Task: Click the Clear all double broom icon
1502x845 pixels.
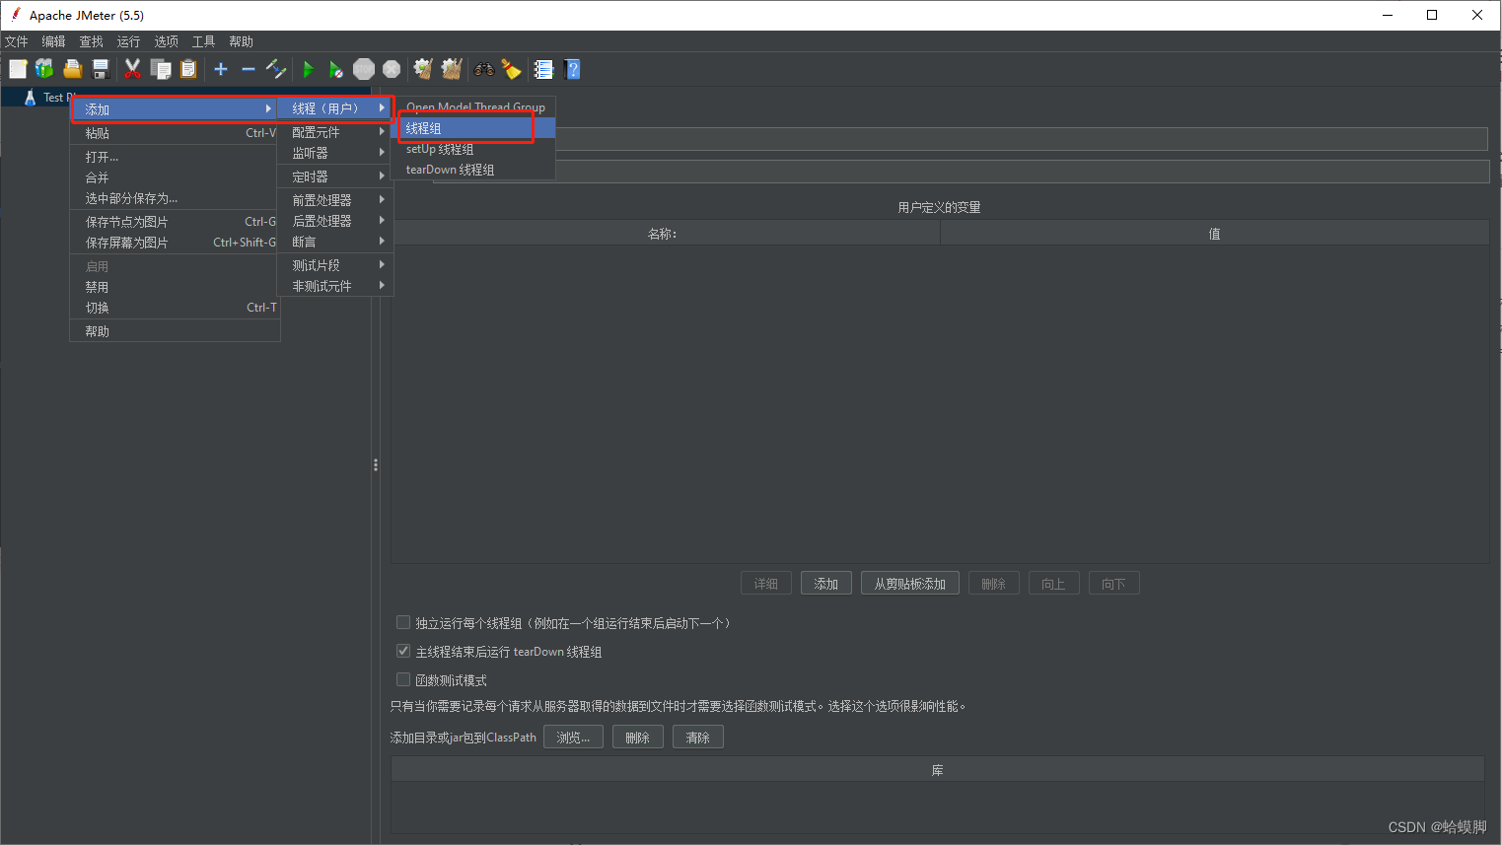Action: tap(452, 69)
